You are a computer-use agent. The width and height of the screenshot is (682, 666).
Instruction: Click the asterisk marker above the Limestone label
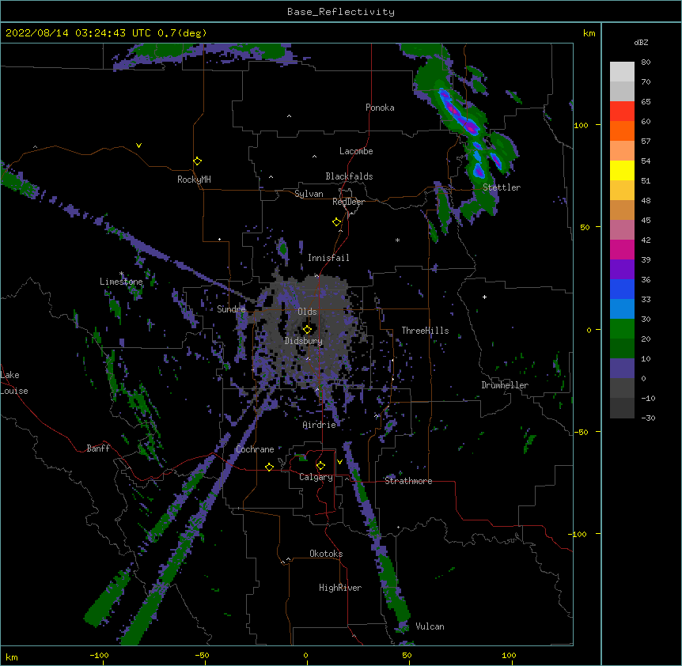(121, 274)
